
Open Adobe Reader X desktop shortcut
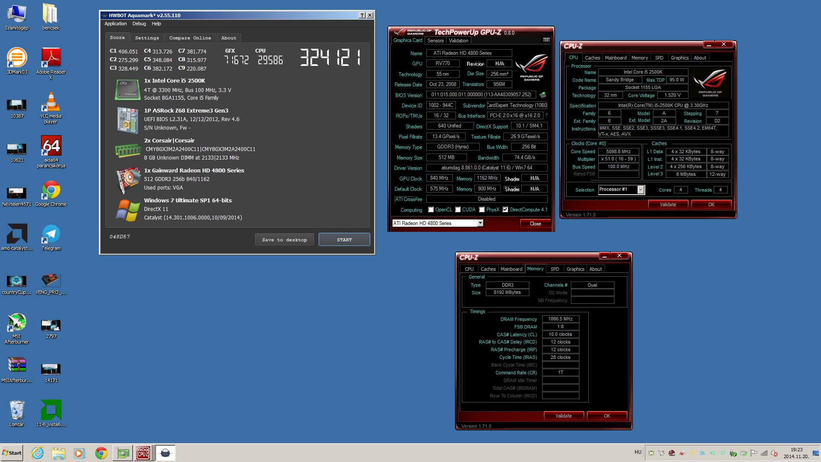(50, 64)
